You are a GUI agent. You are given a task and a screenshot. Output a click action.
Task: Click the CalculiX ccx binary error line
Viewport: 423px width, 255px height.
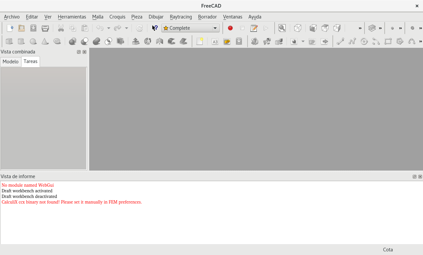point(72,202)
